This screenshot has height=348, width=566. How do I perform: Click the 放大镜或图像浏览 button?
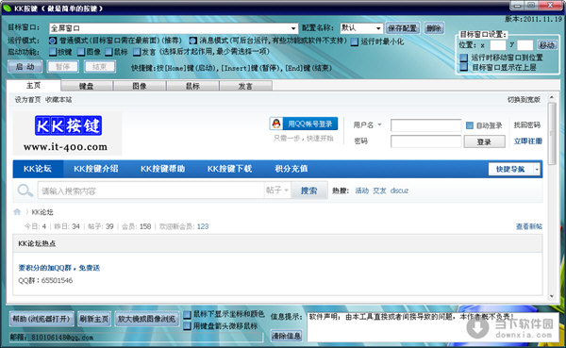coord(147,319)
